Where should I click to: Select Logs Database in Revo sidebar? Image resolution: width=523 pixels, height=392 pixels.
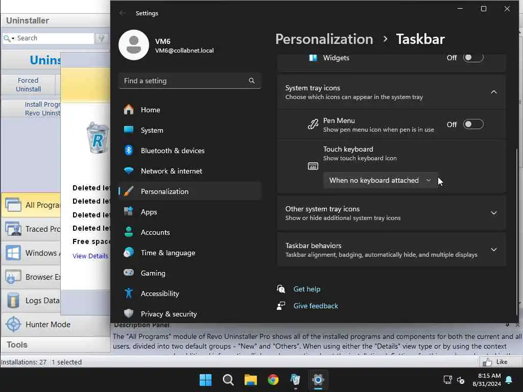[x=32, y=301]
